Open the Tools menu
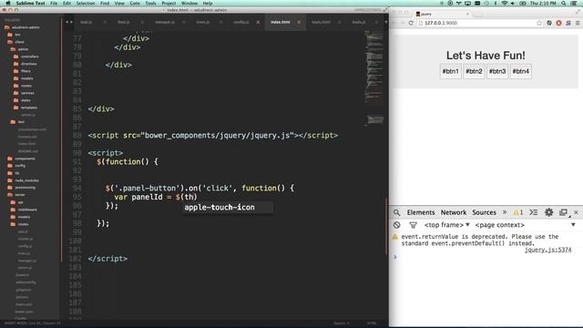The height and width of the screenshot is (328, 583). pos(150,3)
